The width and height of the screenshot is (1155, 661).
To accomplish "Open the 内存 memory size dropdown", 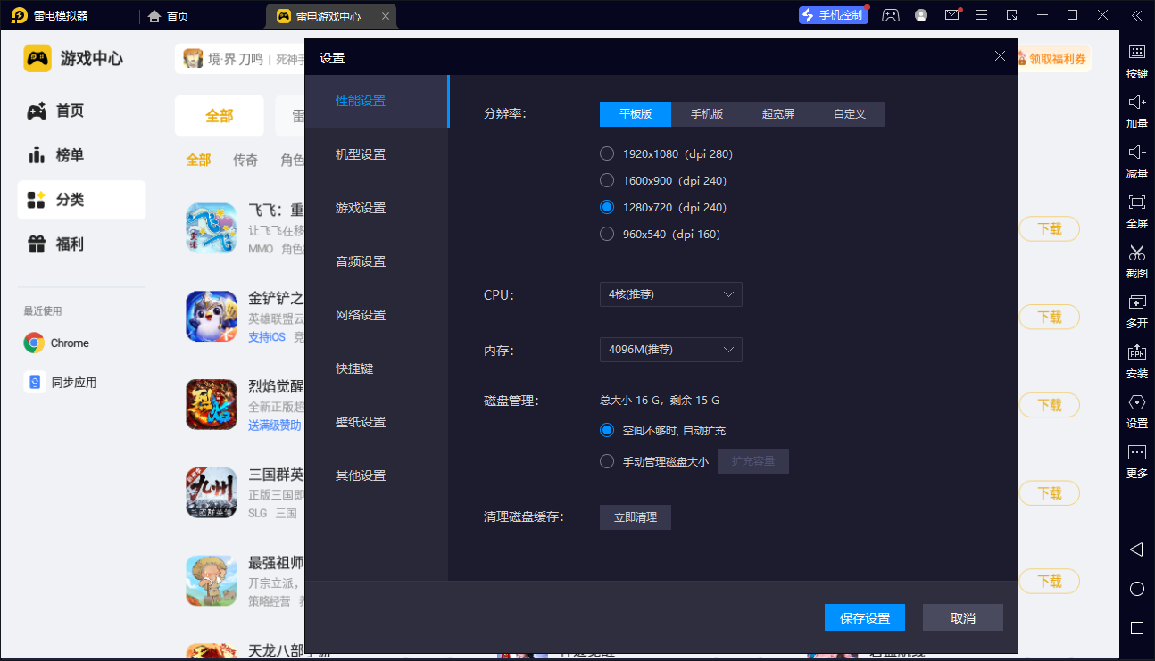I will coord(670,350).
